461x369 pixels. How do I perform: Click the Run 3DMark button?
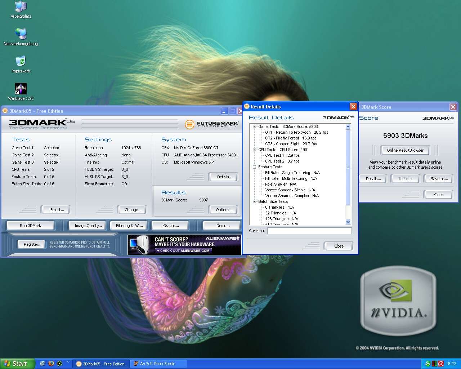click(x=30, y=226)
